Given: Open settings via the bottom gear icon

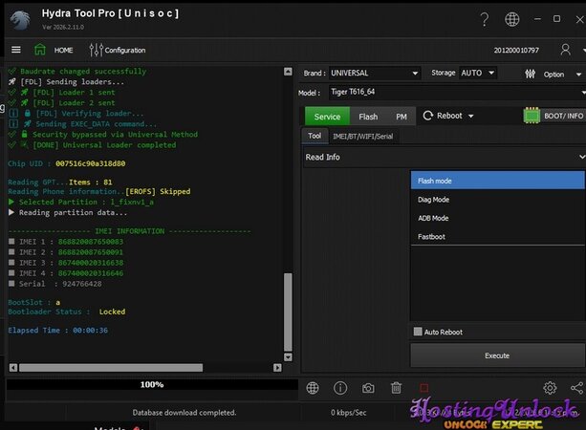Looking at the screenshot, I should (550, 388).
